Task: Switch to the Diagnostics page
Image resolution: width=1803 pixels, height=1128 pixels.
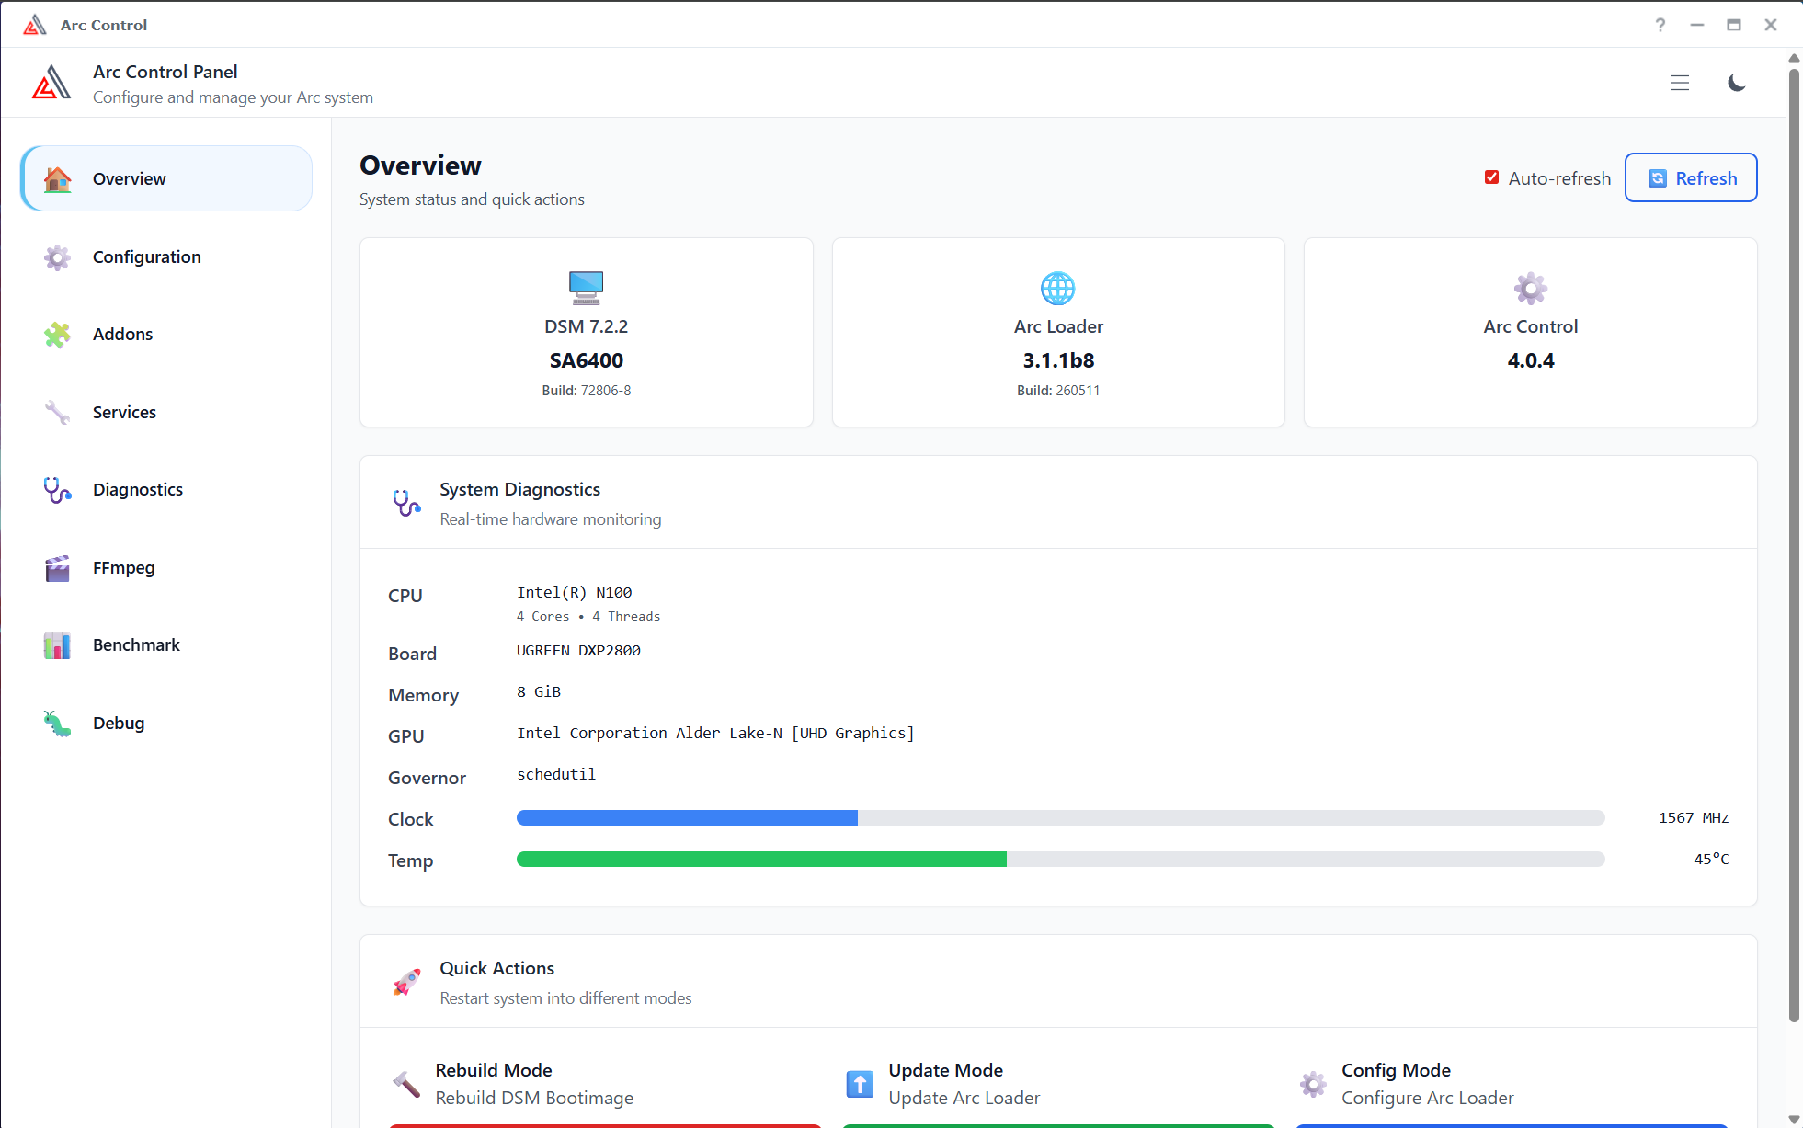Action: [x=166, y=489]
